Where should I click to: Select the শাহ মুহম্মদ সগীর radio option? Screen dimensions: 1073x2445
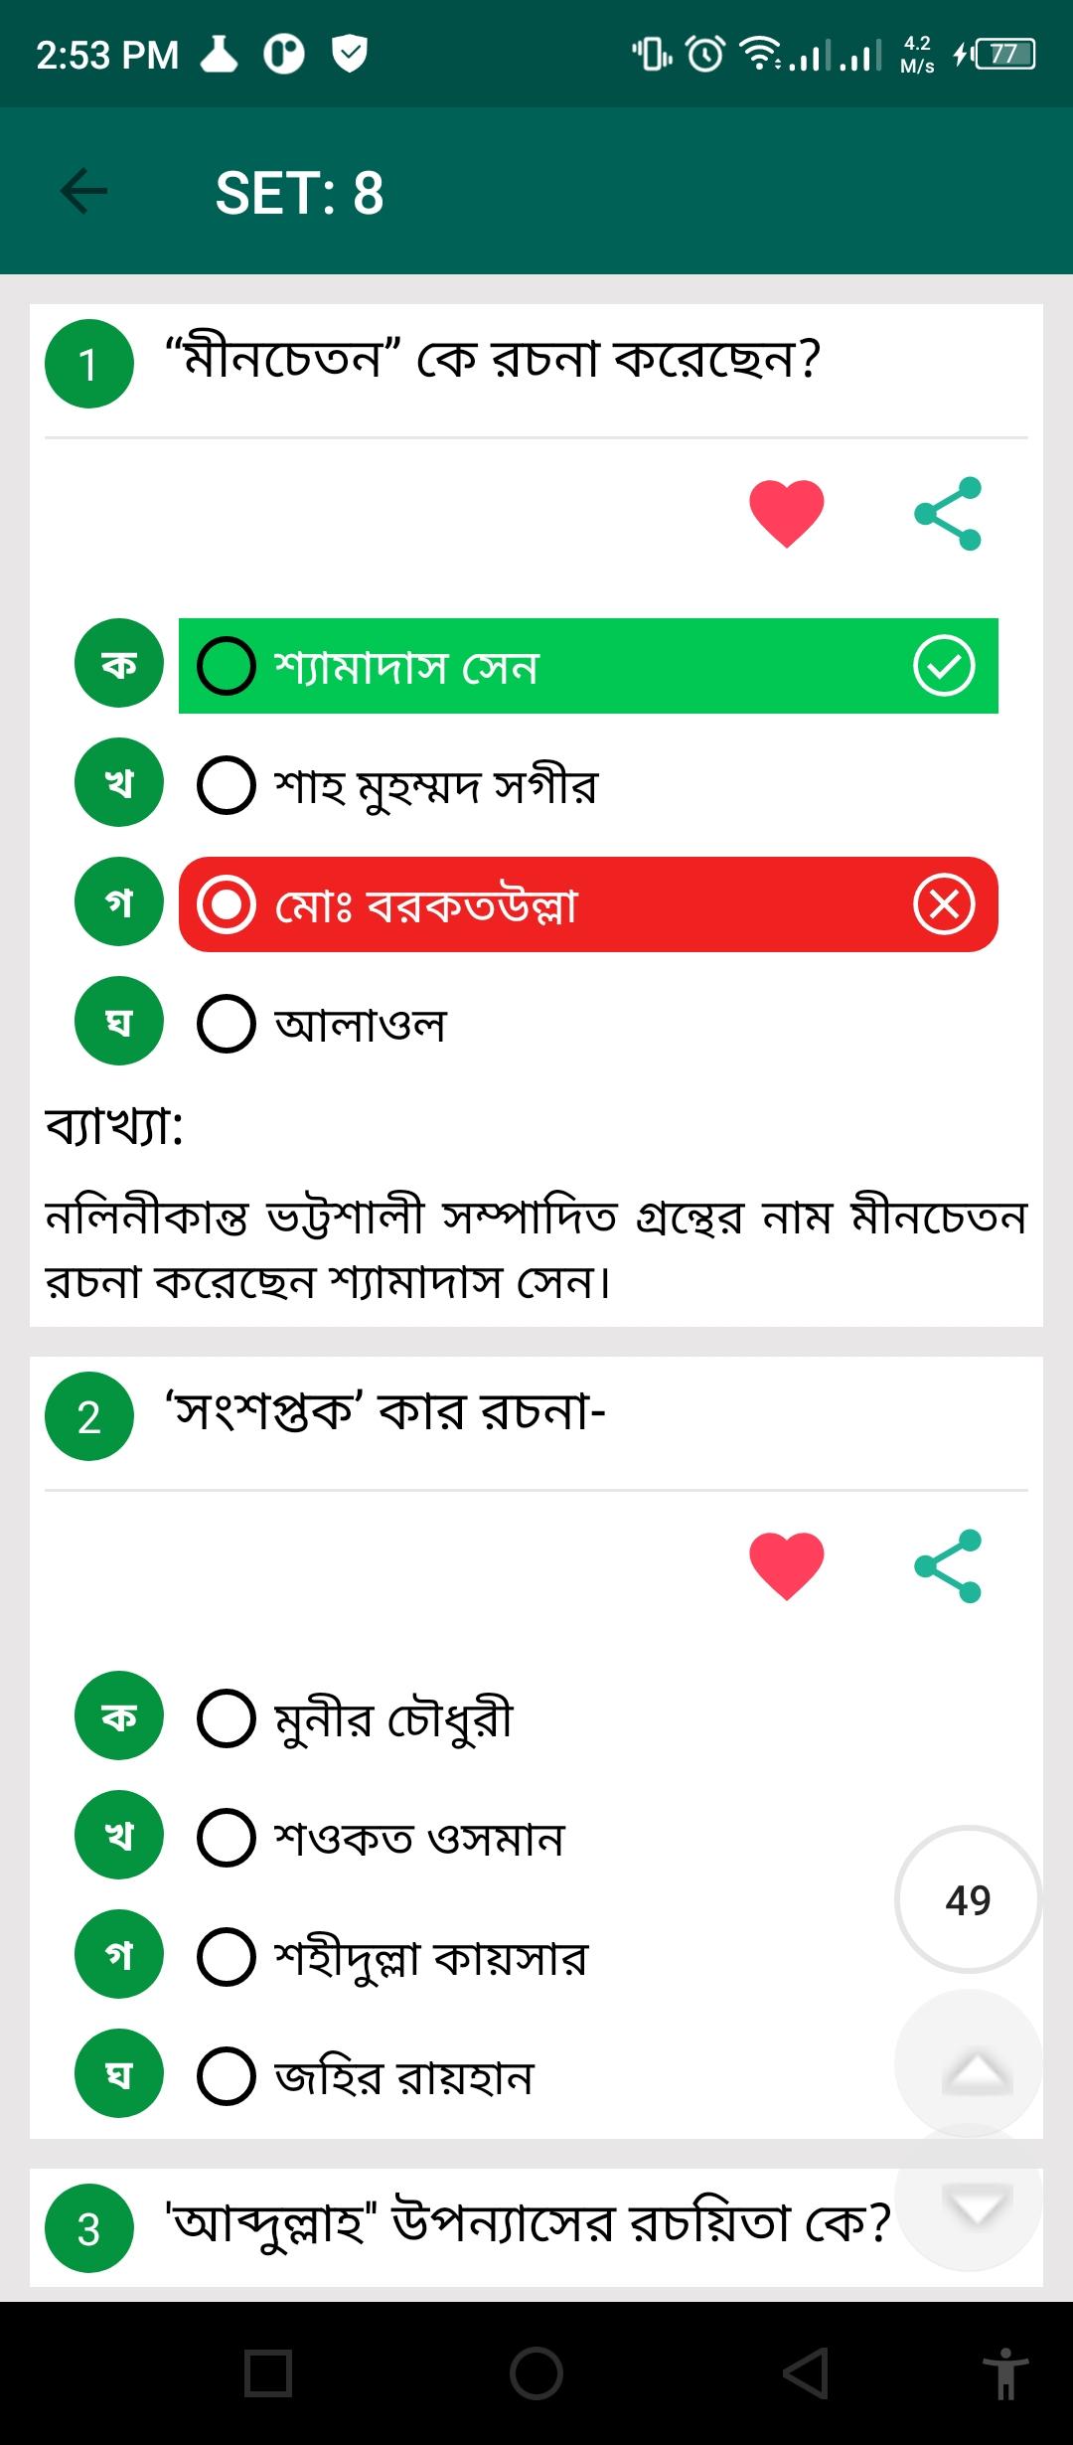[227, 785]
